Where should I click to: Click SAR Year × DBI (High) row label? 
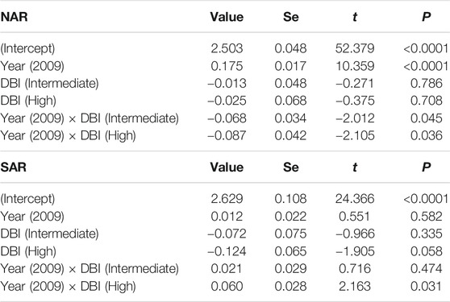[x=68, y=286]
